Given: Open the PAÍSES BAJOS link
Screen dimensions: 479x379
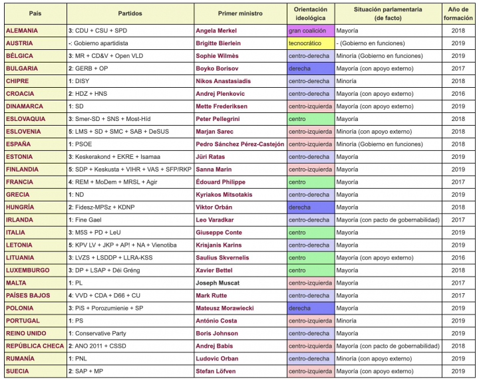Looking at the screenshot, I should coord(27,295).
